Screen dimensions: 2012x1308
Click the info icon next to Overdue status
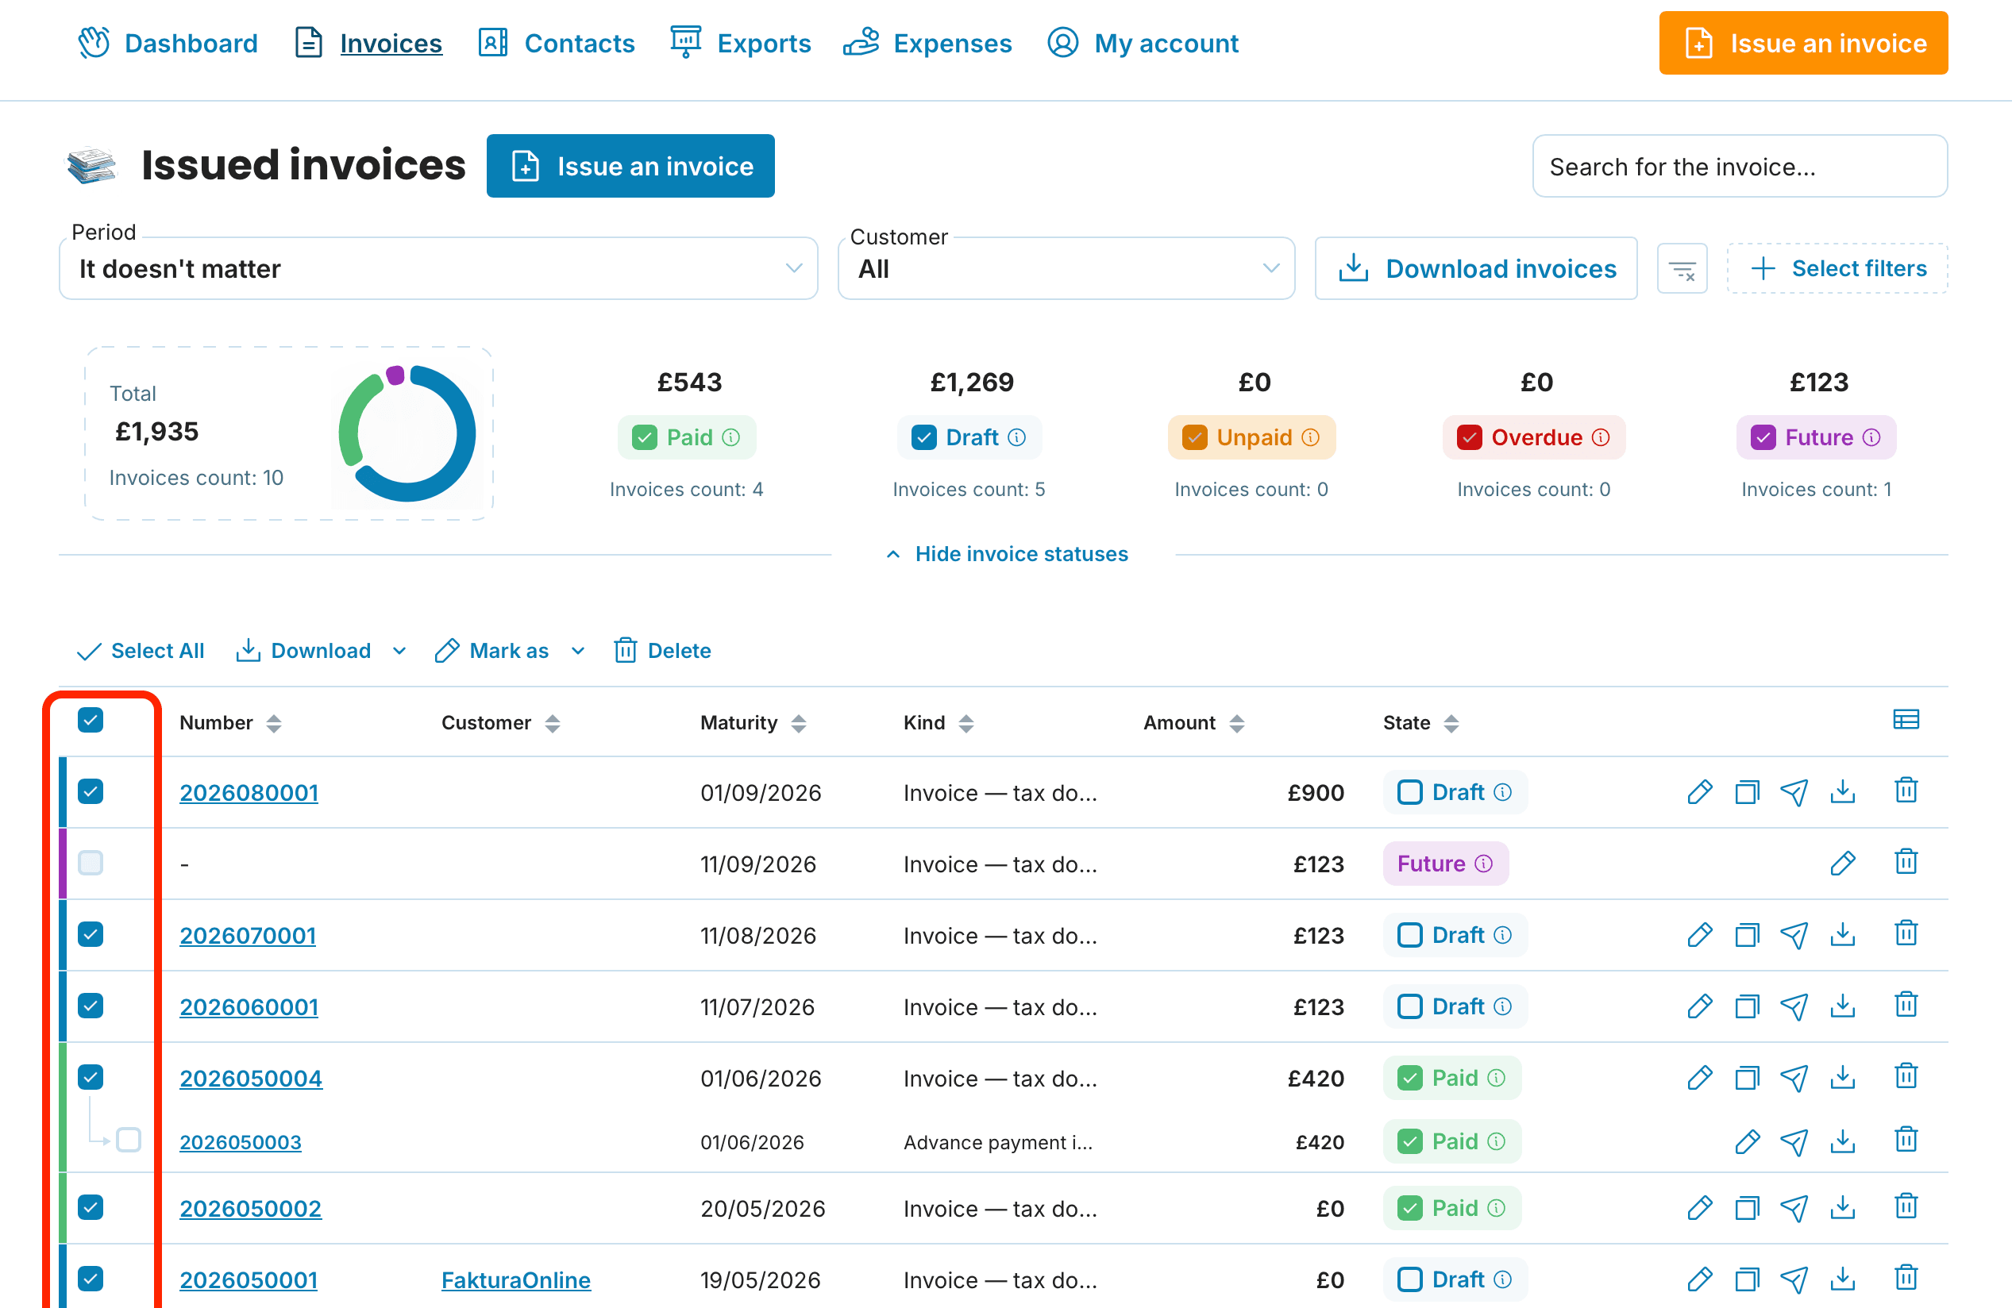(x=1600, y=437)
